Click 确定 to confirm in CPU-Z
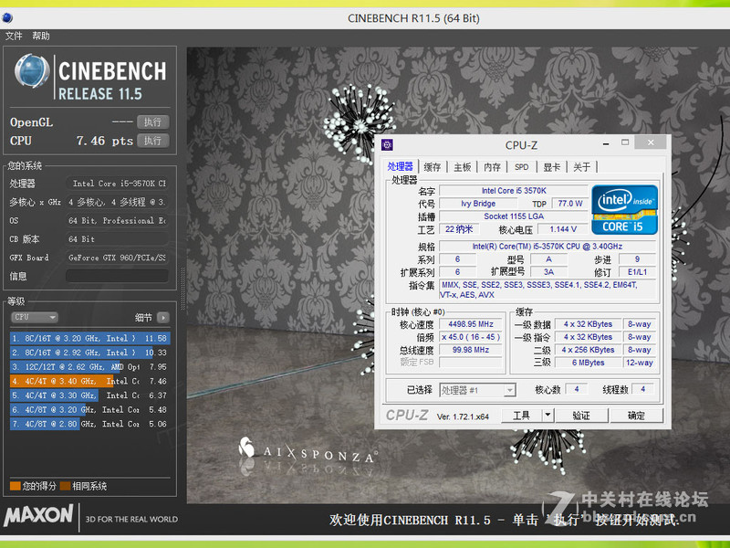The image size is (730, 548). pos(636,416)
